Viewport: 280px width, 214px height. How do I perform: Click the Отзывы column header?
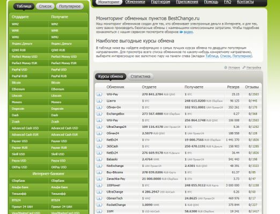(252, 87)
